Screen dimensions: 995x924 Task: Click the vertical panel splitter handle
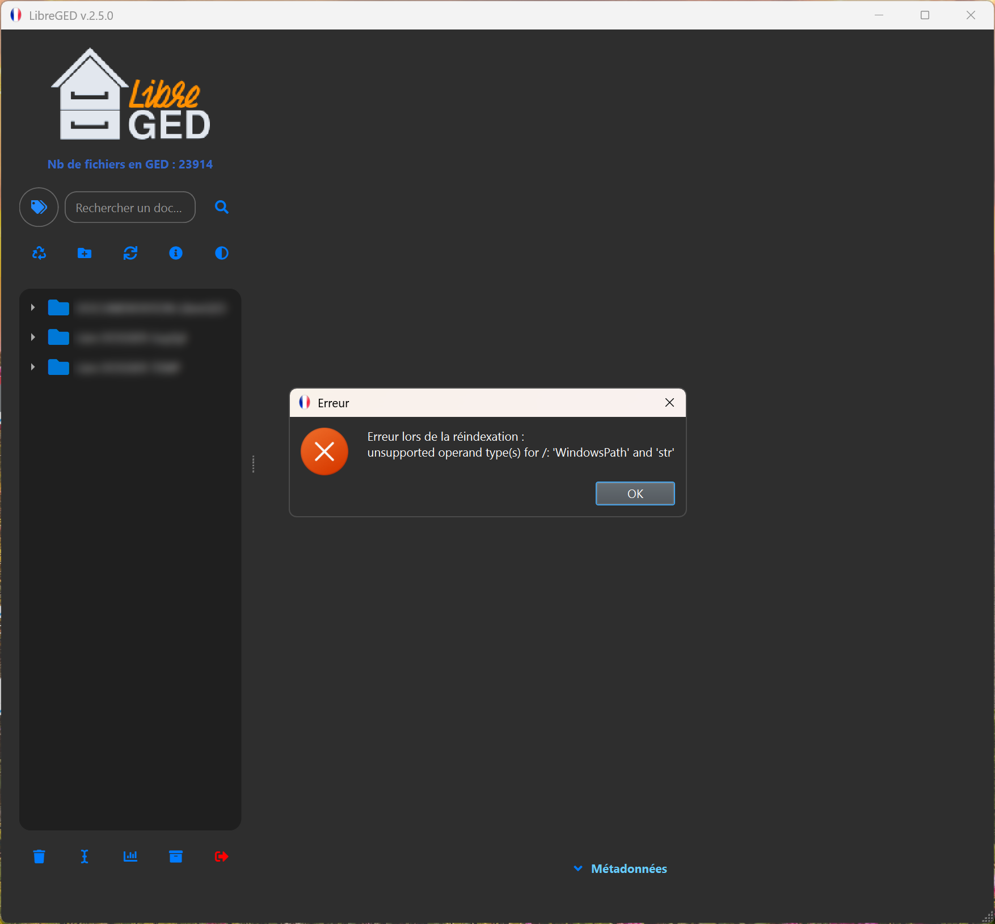(x=253, y=464)
